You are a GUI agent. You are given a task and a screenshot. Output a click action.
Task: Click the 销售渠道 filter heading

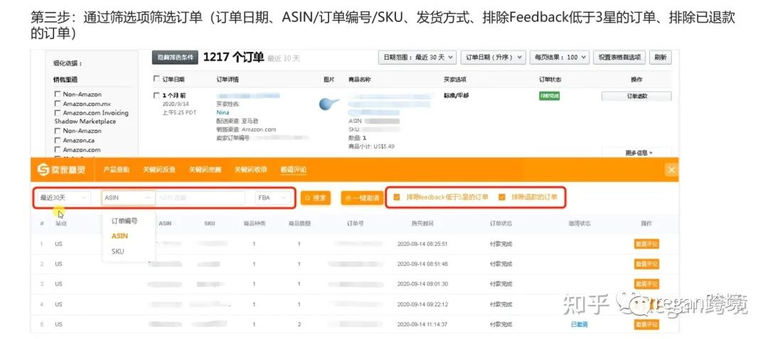click(x=65, y=80)
